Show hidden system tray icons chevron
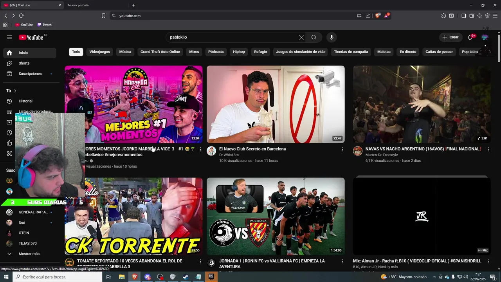 click(x=434, y=277)
